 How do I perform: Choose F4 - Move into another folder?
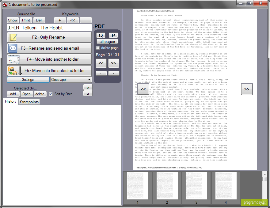tap(49, 59)
